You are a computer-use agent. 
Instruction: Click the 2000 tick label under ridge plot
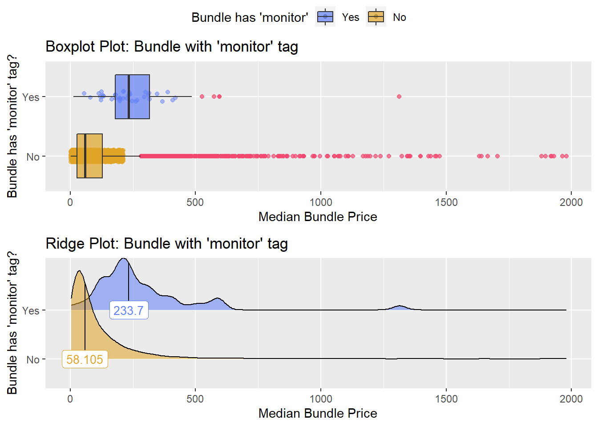click(x=571, y=399)
